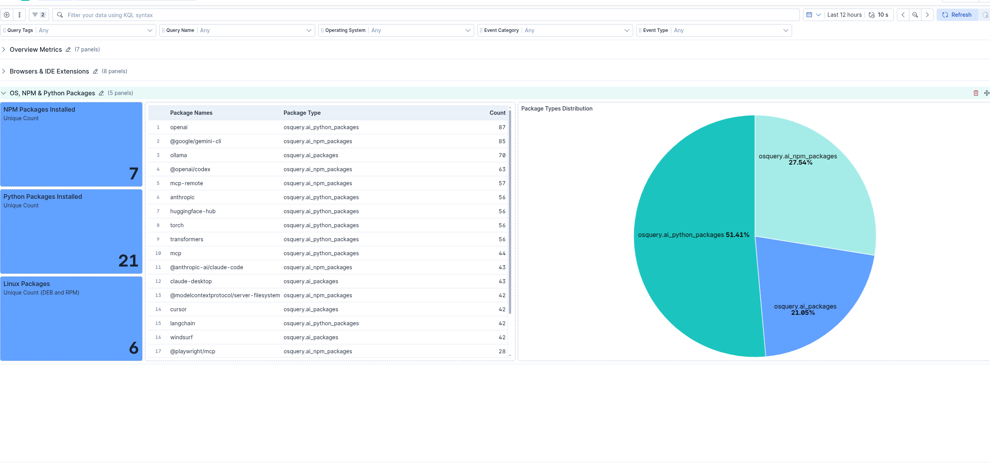Grab the Event Type control drag handle
The image size is (990, 463).
point(640,30)
